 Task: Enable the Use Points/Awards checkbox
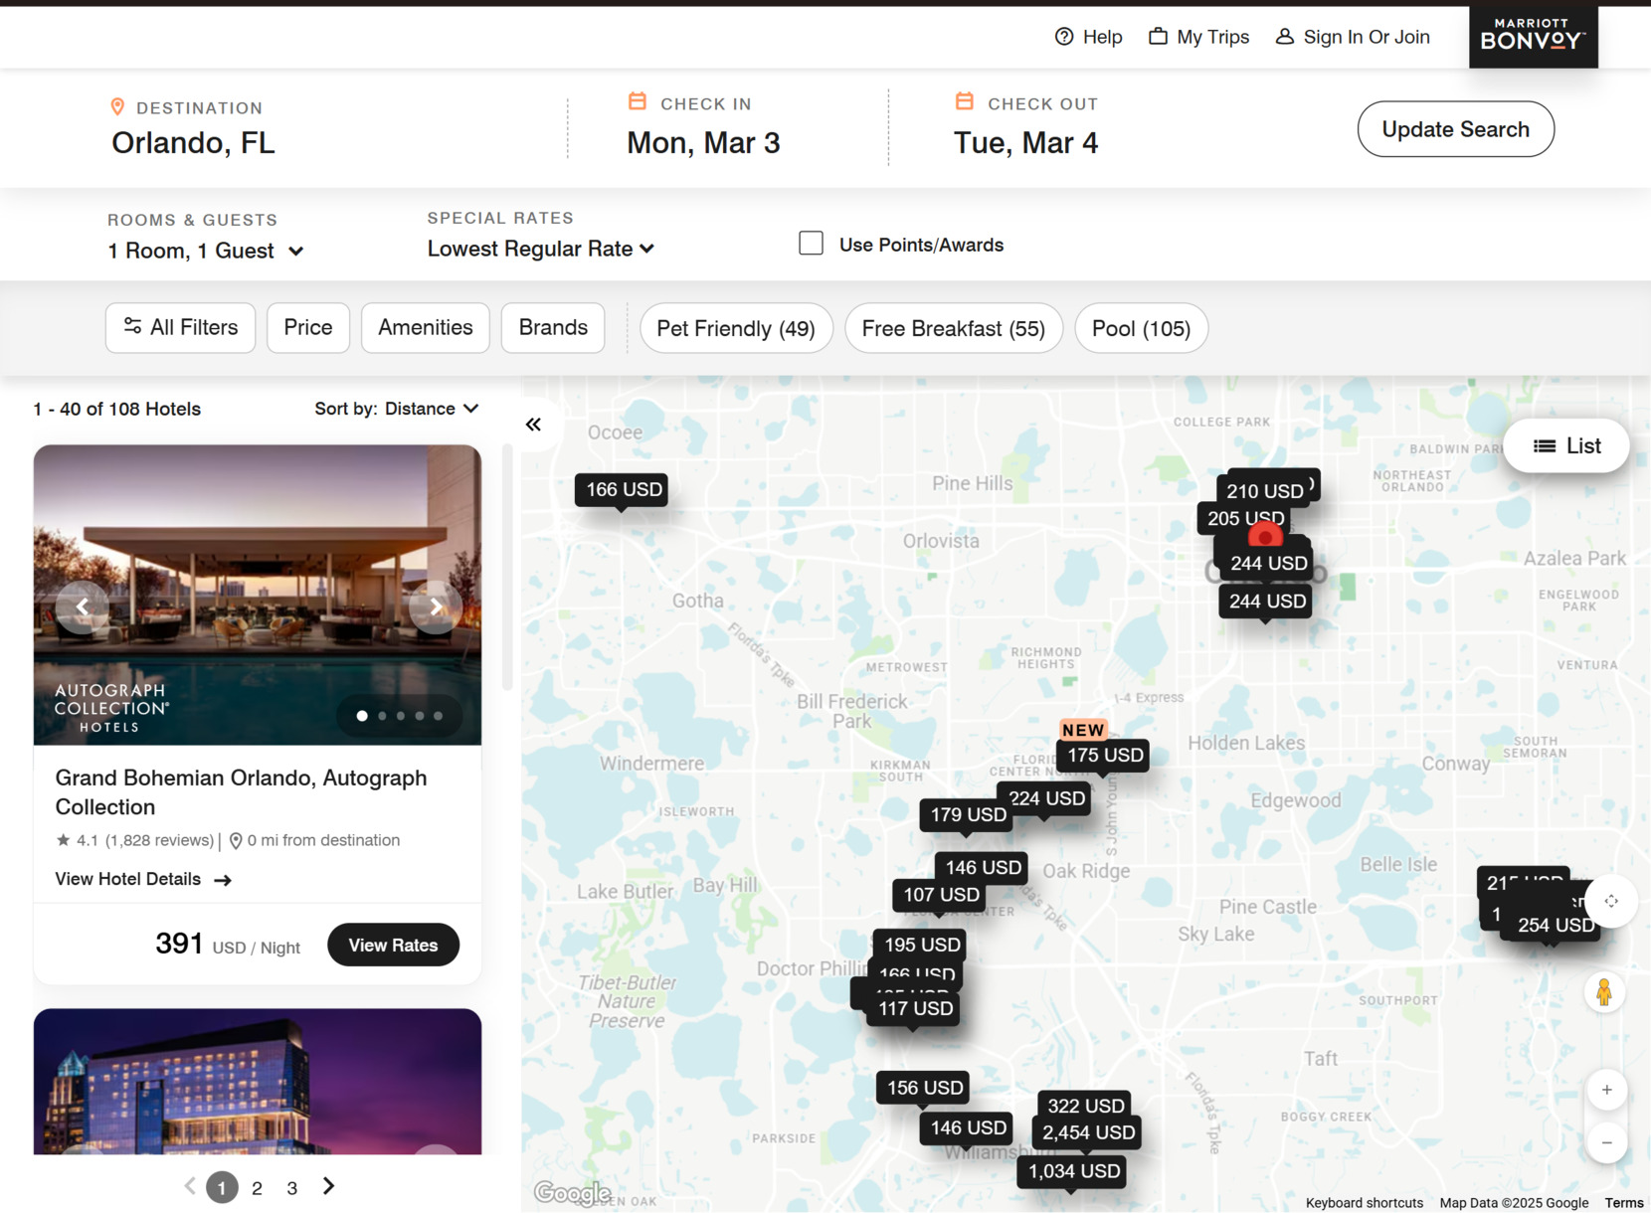(x=811, y=244)
